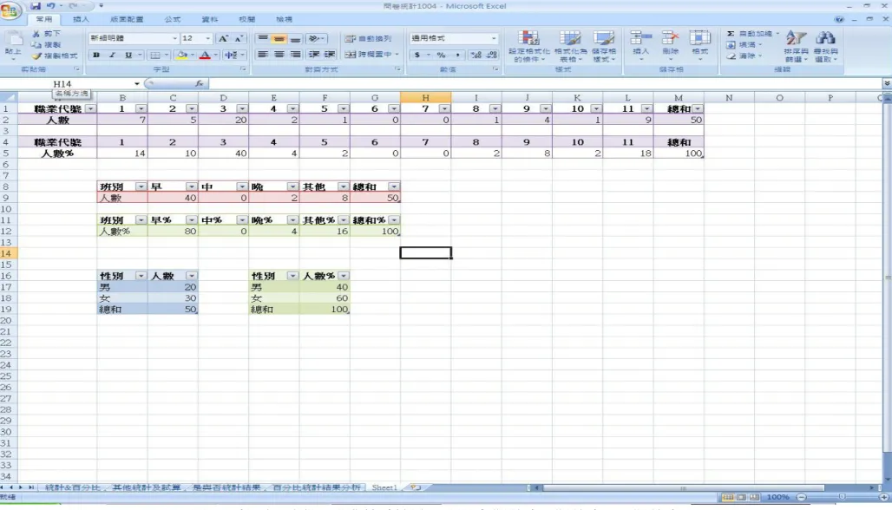Open the 資料 (Data) ribbon tab
This screenshot has height=510, width=892.
click(209, 19)
